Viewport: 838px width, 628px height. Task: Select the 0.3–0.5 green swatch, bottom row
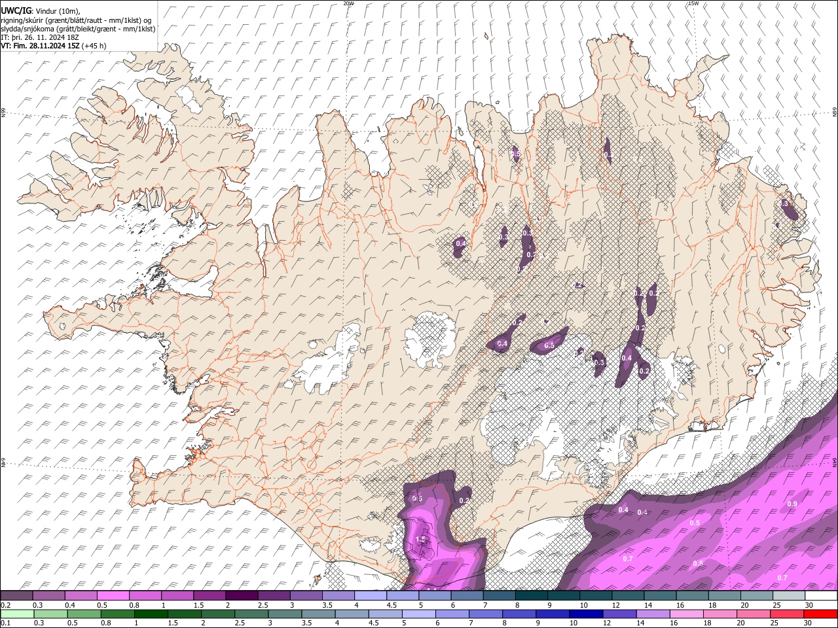pyautogui.click(x=50, y=614)
